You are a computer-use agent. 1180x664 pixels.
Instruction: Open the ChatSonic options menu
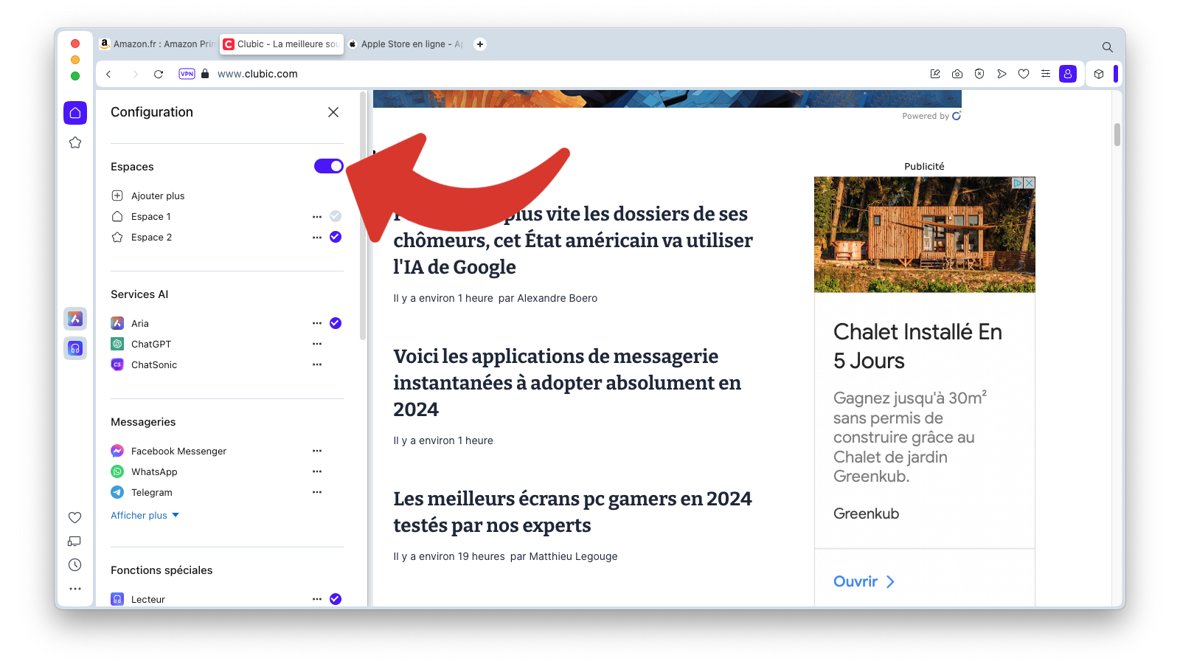point(317,364)
